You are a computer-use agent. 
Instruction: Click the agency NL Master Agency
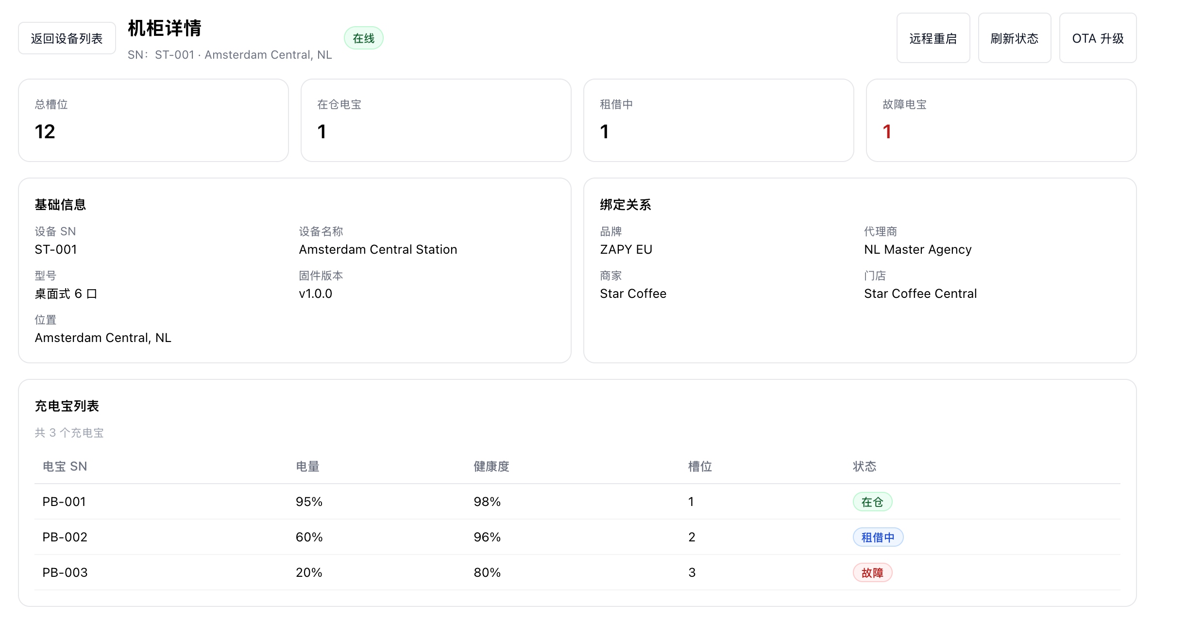click(x=917, y=249)
